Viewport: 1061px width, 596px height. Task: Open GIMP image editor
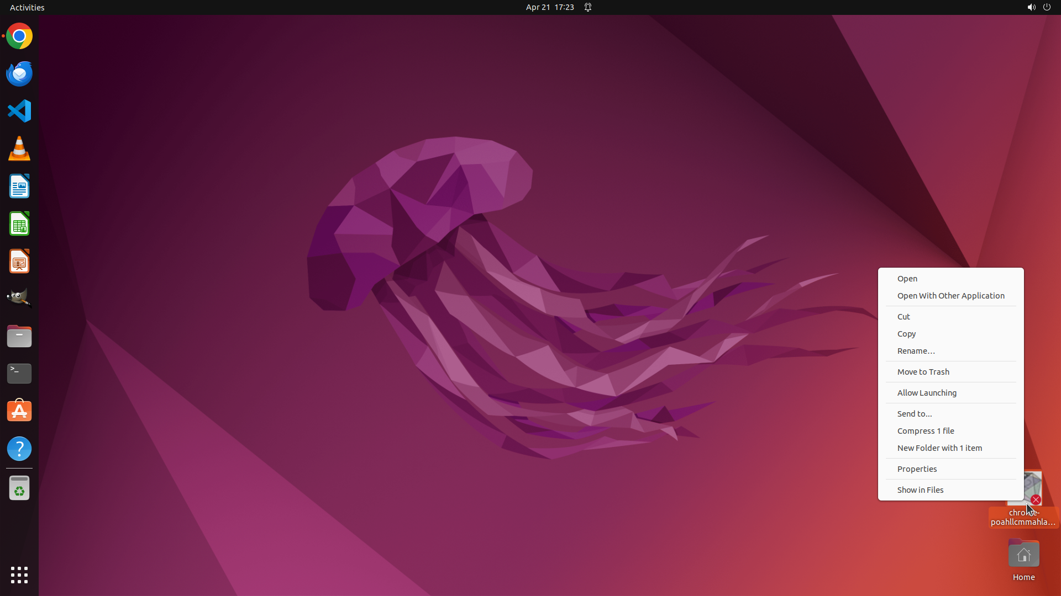(x=19, y=299)
